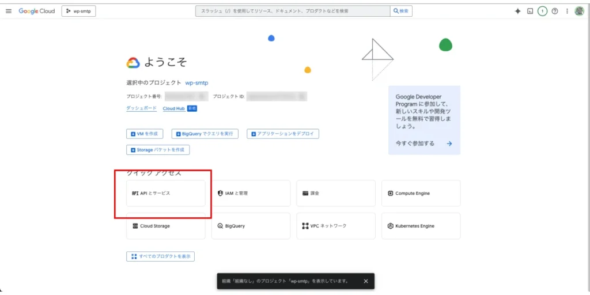Click the Google Cloud logo
This screenshot has width=590, height=295.
[37, 11]
